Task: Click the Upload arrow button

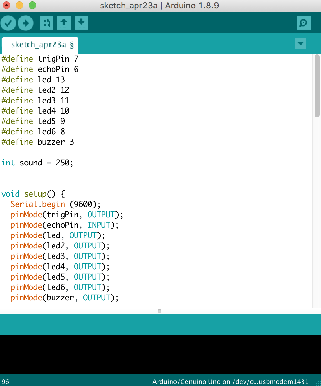Action: [x=26, y=23]
